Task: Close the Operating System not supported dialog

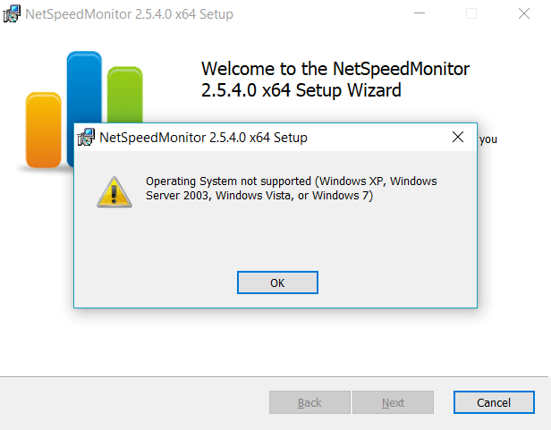Action: 458,137
